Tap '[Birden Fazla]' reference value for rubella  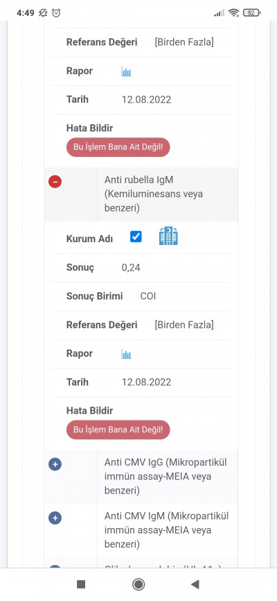tap(184, 325)
